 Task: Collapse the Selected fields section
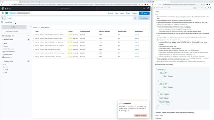pyautogui.click(x=3, y=40)
